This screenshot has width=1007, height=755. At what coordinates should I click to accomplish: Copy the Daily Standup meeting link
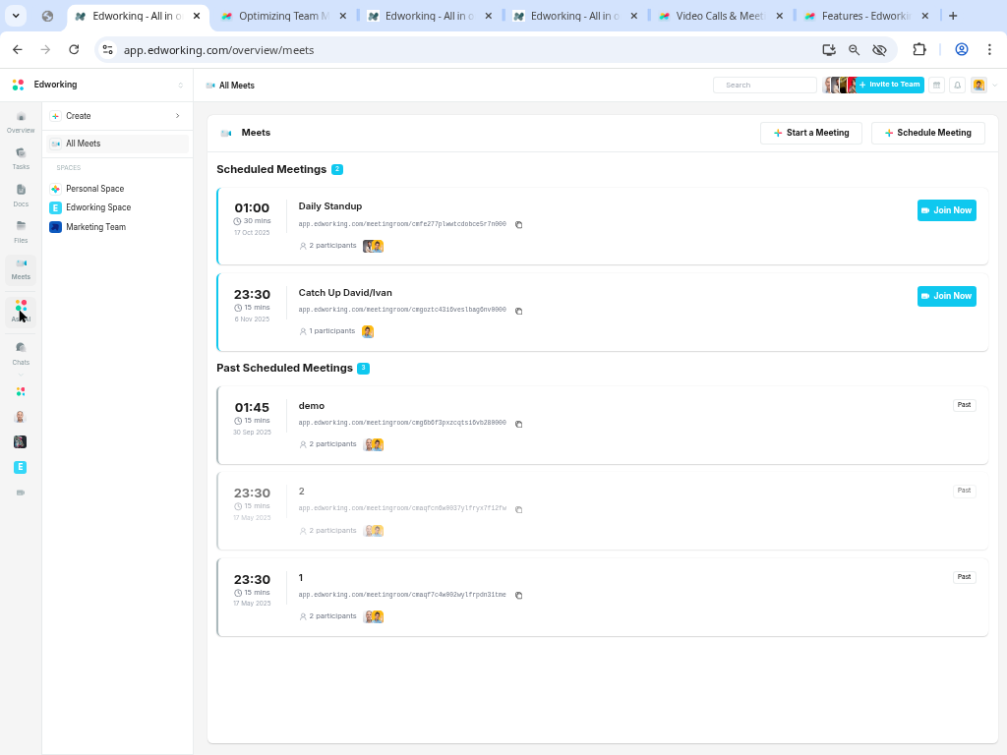click(x=519, y=225)
